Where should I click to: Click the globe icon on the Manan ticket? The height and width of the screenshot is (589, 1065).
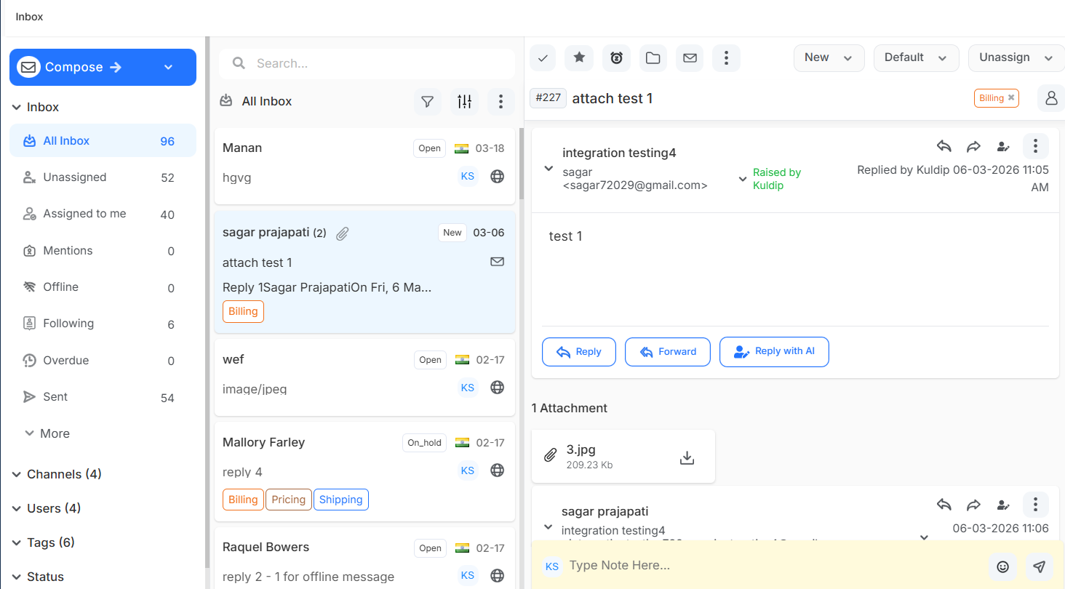[x=498, y=176]
